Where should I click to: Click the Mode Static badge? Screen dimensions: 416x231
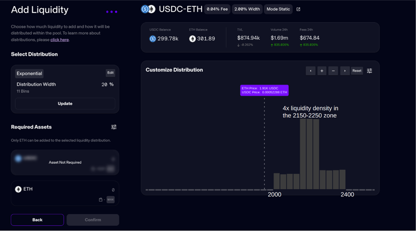tap(278, 9)
